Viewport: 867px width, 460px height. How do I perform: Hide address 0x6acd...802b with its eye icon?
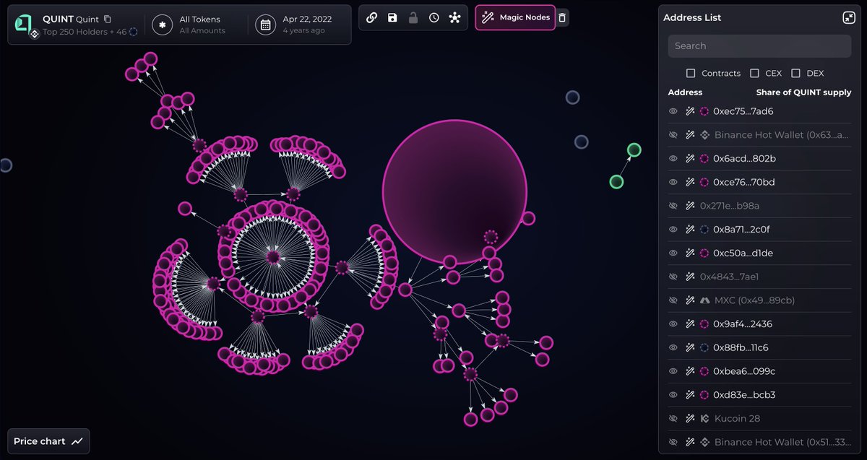(x=673, y=158)
